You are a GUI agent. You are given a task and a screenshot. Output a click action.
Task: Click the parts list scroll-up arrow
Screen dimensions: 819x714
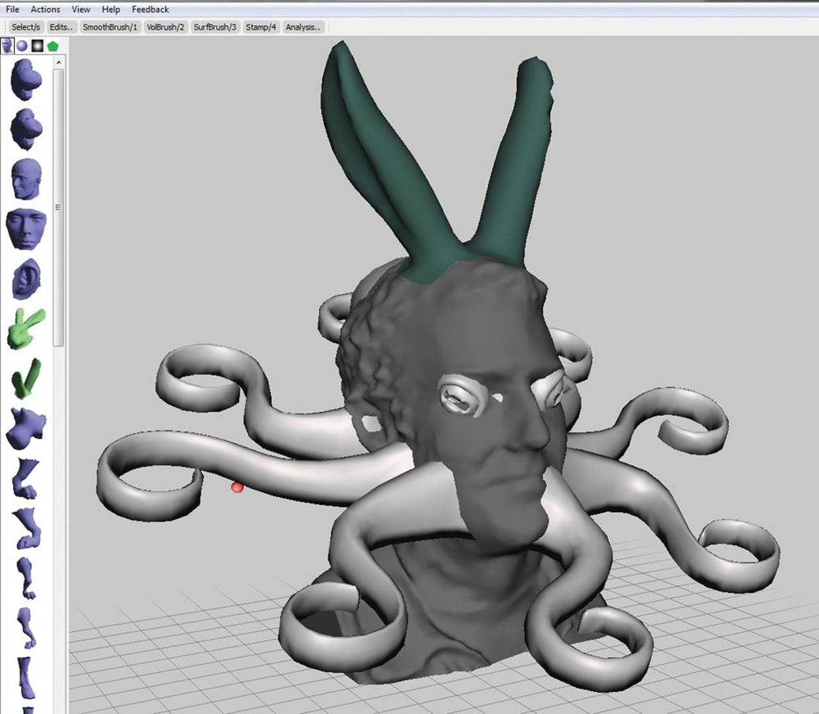pos(58,62)
